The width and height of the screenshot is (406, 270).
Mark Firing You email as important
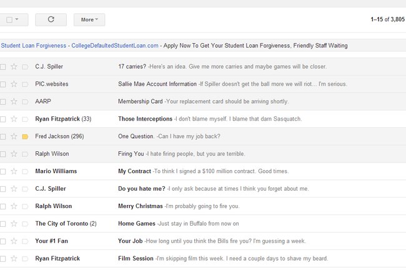(25, 154)
